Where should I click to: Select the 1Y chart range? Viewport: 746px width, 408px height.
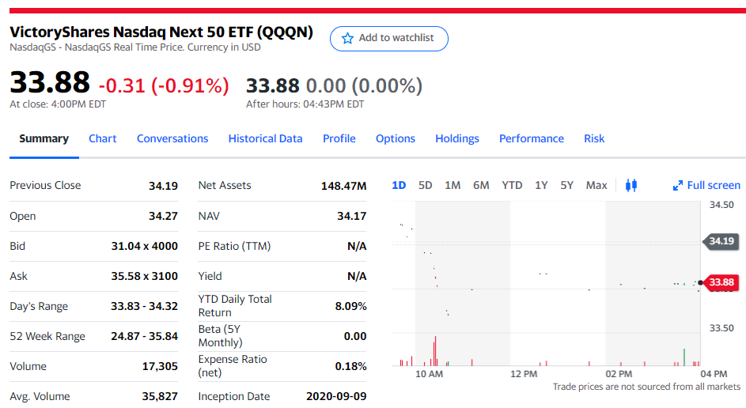click(x=541, y=185)
